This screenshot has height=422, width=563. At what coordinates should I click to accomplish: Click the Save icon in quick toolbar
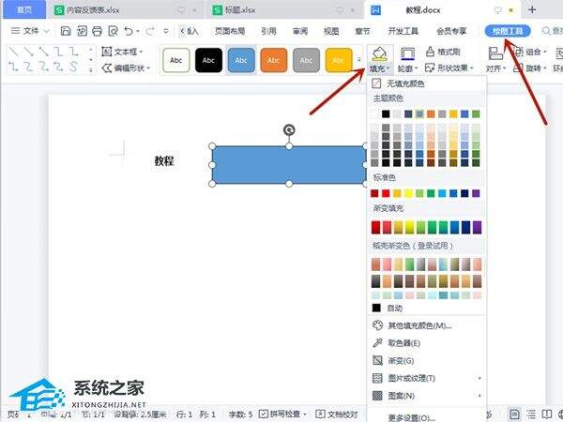(x=66, y=31)
